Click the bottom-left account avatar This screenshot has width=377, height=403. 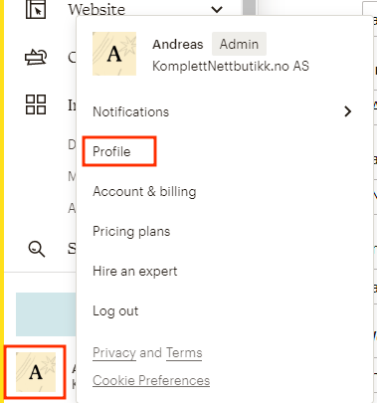click(x=36, y=372)
